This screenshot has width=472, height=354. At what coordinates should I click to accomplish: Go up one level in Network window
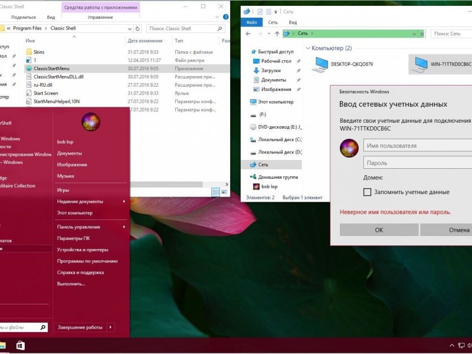[277, 34]
